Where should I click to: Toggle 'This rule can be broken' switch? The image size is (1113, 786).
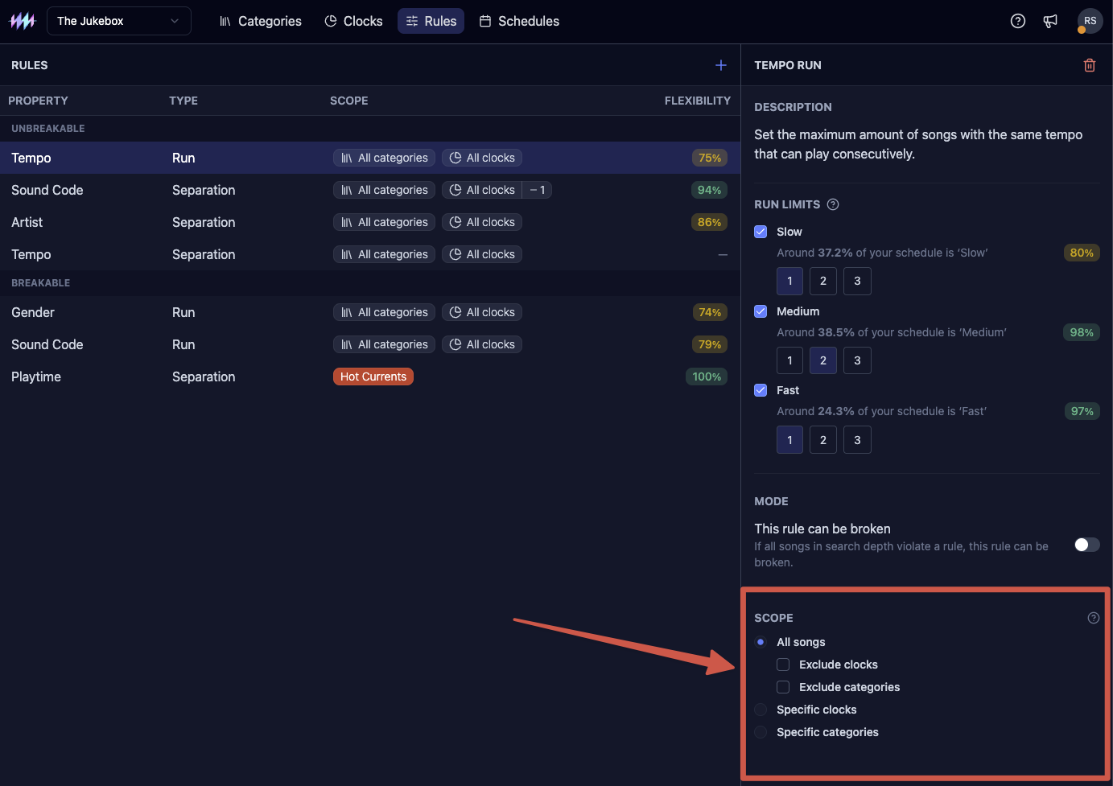[x=1086, y=545]
